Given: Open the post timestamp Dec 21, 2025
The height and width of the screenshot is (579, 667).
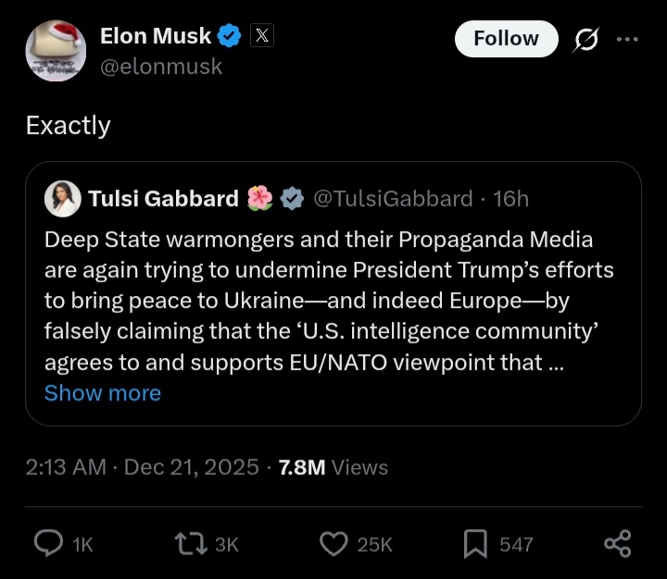Looking at the screenshot, I should (x=191, y=467).
